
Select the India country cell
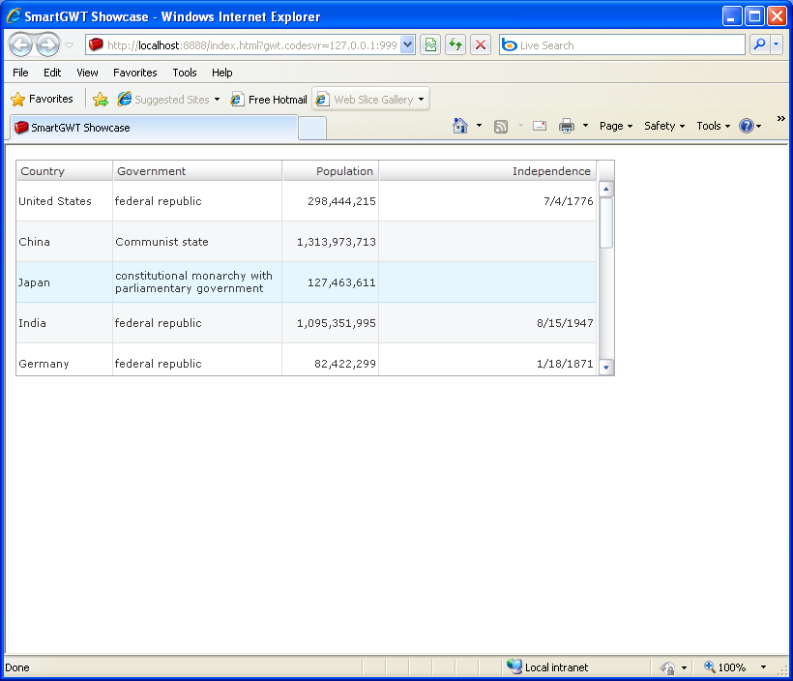point(64,323)
